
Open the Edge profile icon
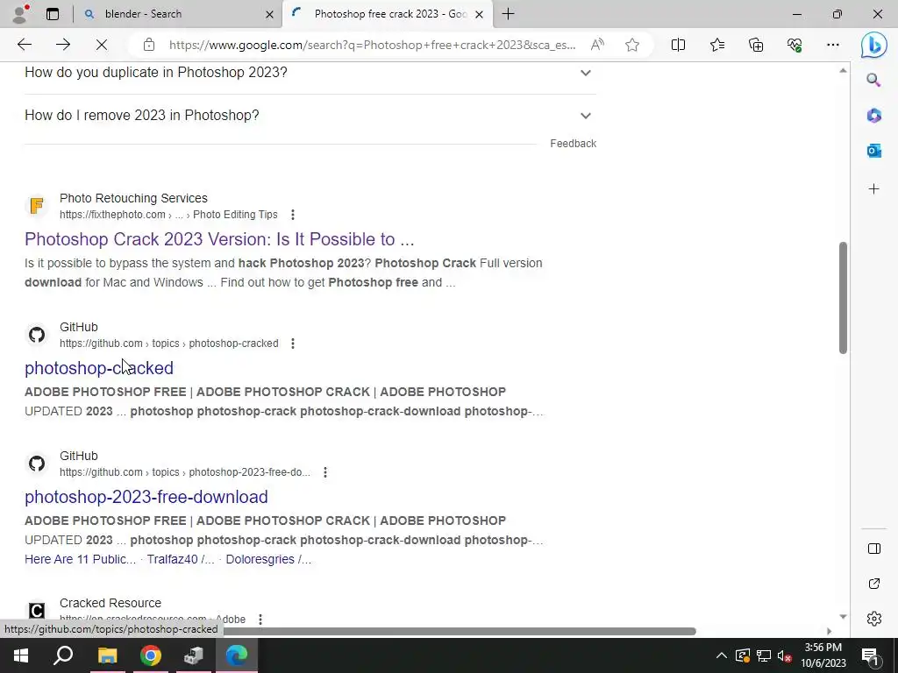tap(20, 14)
